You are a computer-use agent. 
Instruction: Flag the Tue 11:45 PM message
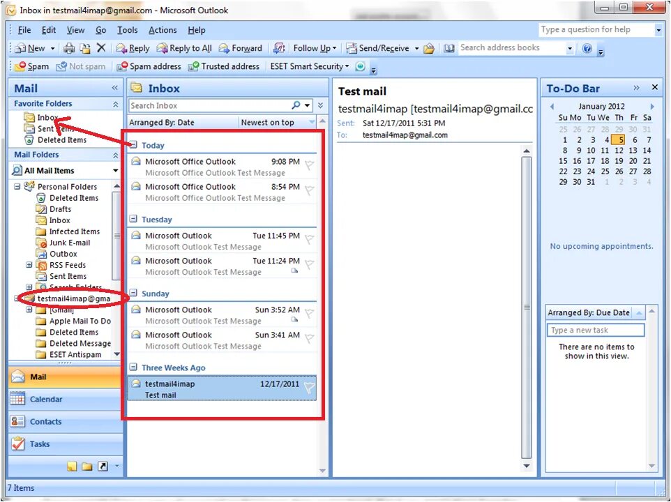point(309,239)
